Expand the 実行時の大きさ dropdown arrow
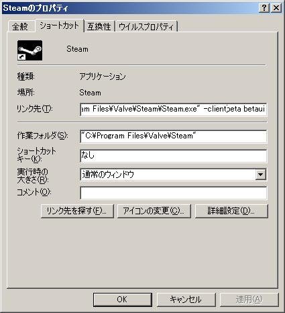Viewport: 285px width, 313px height. (261, 175)
